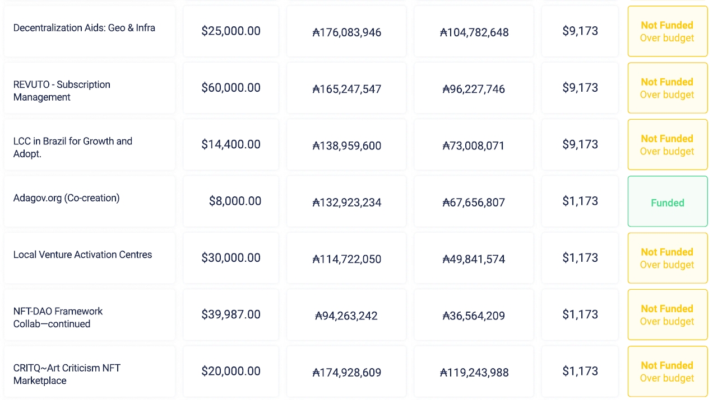The width and height of the screenshot is (713, 400).
Task: Click Not Funded badge for REVUTO row
Action: (667, 88)
